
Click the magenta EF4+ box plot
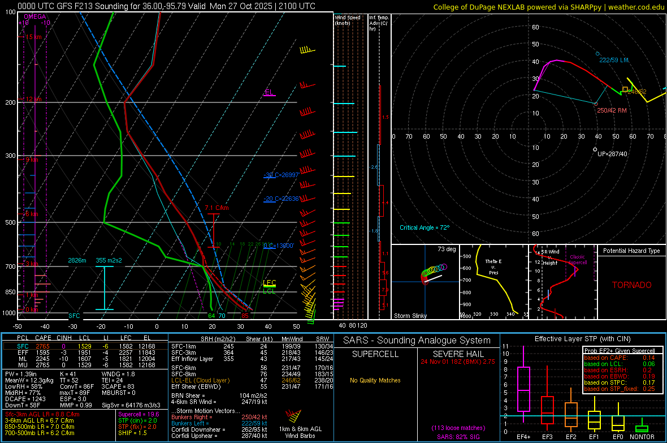point(523,384)
